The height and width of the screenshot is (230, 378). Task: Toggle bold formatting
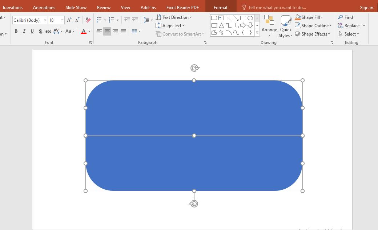tap(16, 31)
